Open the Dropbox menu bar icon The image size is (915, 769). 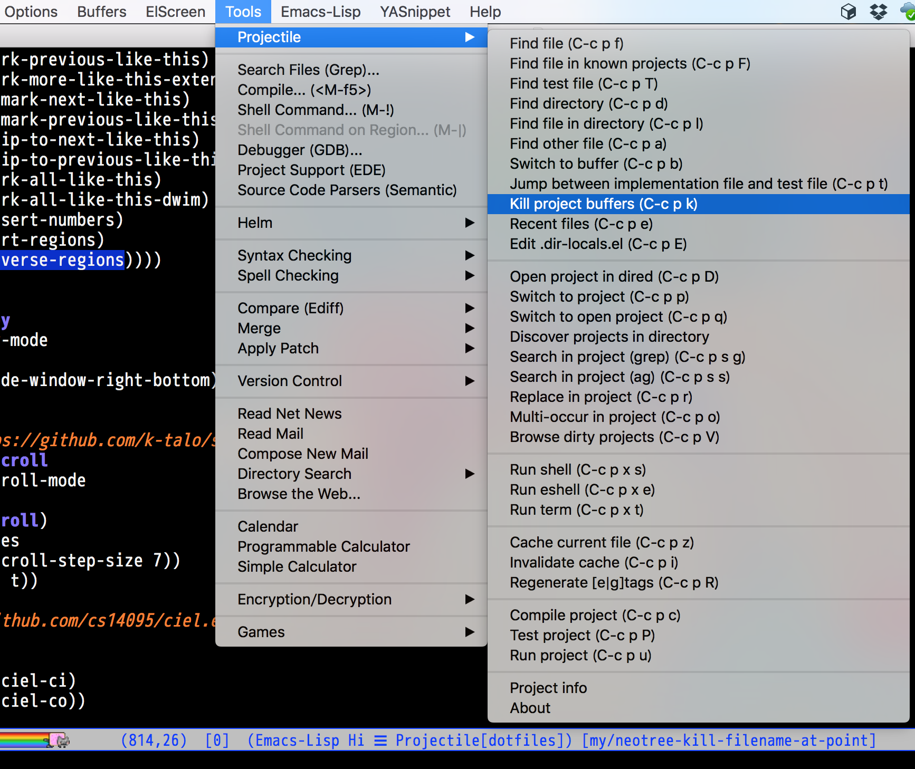(879, 12)
